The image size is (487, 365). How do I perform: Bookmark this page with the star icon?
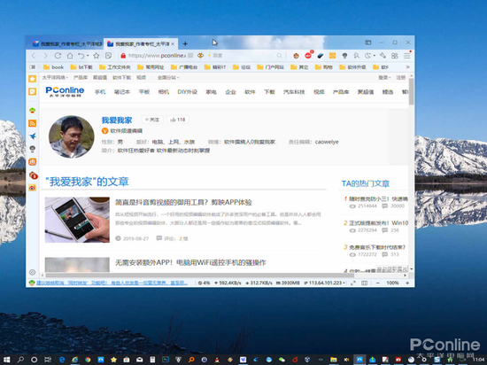pos(97,56)
